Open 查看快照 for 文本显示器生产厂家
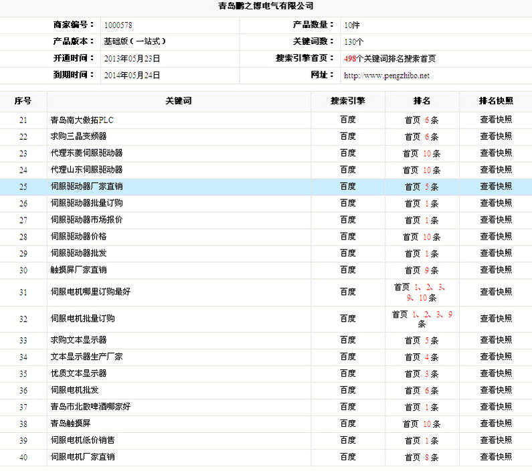The image size is (532, 471). (x=496, y=357)
